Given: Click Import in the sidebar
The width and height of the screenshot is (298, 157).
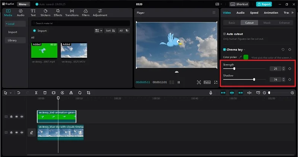Looking at the screenshot, I should 13,32.
